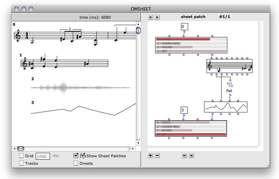Click the input box containing 3
The height and width of the screenshot is (179, 279).
coord(184,110)
